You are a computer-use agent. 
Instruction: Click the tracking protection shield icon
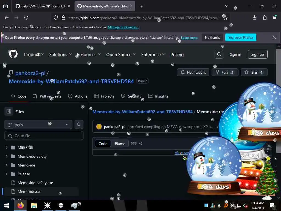56,18
